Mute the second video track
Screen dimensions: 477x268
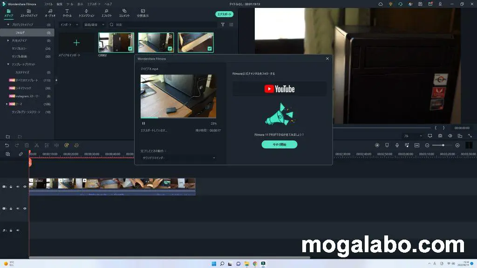coord(18,208)
